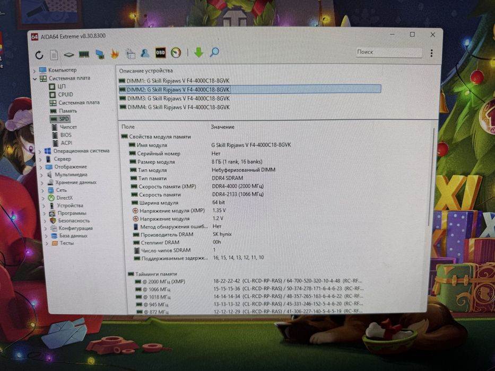Open Устройства in the tree
495x371 pixels.
[x=70, y=206]
